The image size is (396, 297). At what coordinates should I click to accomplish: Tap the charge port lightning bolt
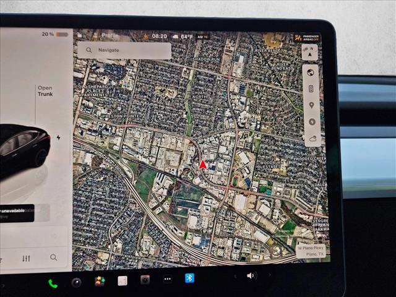point(59,137)
